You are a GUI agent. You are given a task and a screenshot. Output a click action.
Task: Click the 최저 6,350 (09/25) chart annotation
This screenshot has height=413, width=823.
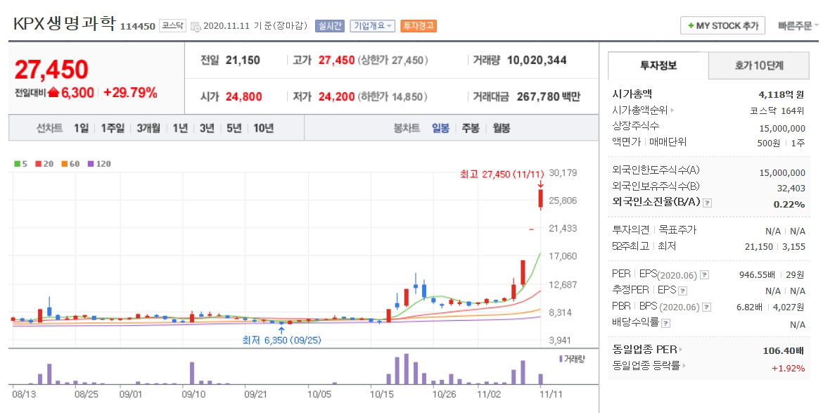[x=281, y=340]
